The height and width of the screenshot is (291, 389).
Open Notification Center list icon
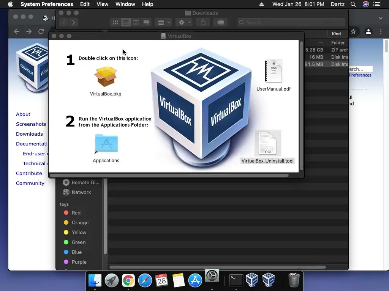click(377, 4)
